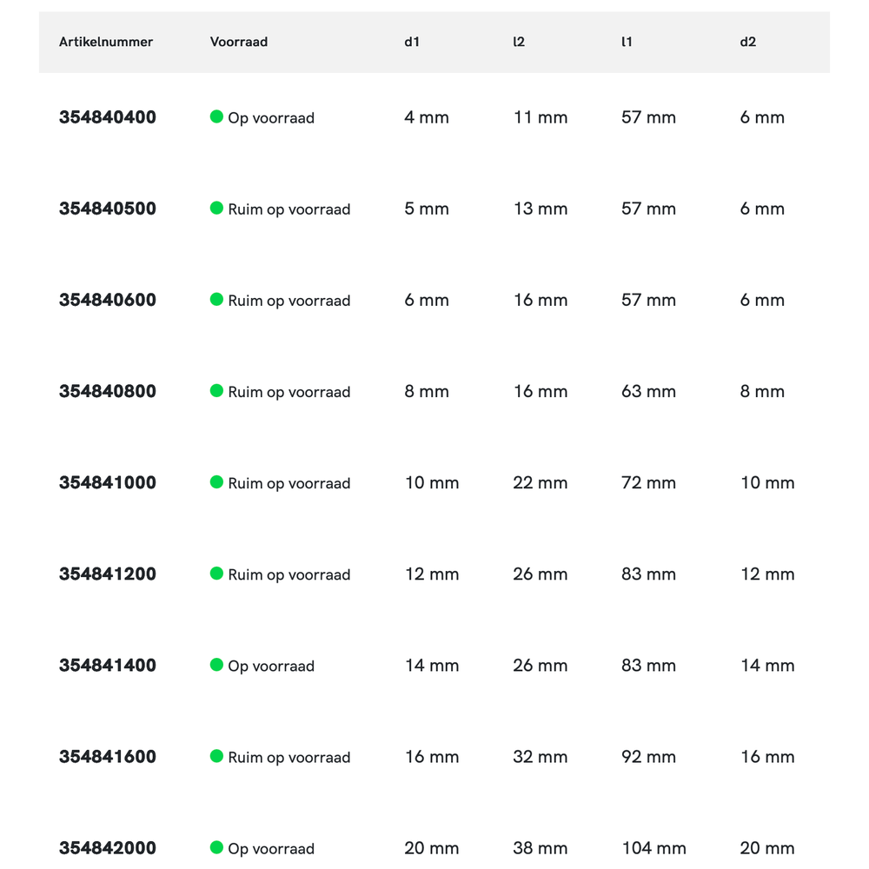Click the Voorraad column header
The height and width of the screenshot is (869, 869).
click(x=239, y=42)
